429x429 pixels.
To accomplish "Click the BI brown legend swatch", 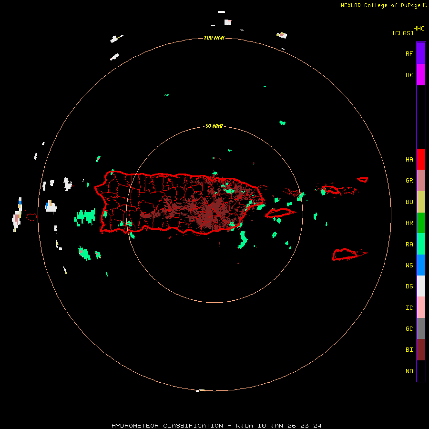I will click(x=421, y=350).
